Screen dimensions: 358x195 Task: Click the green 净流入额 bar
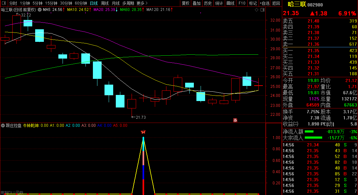pos(309,132)
